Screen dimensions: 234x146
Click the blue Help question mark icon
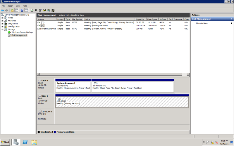(x=22, y=10)
